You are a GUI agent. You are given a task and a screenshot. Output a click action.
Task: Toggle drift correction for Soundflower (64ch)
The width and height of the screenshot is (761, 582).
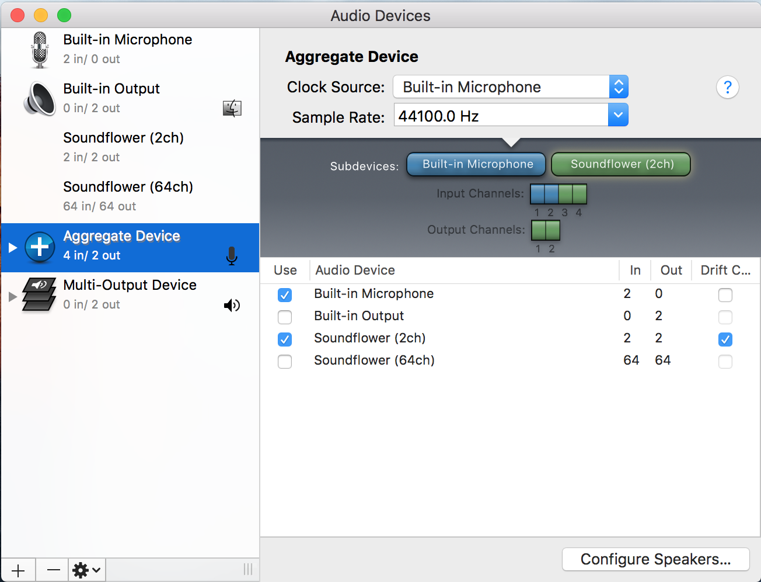[x=725, y=361]
